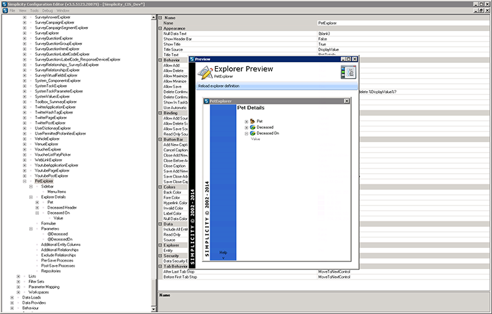Collapse the Explorer Details tree node
This screenshot has height=314, width=492.
coord(30,197)
